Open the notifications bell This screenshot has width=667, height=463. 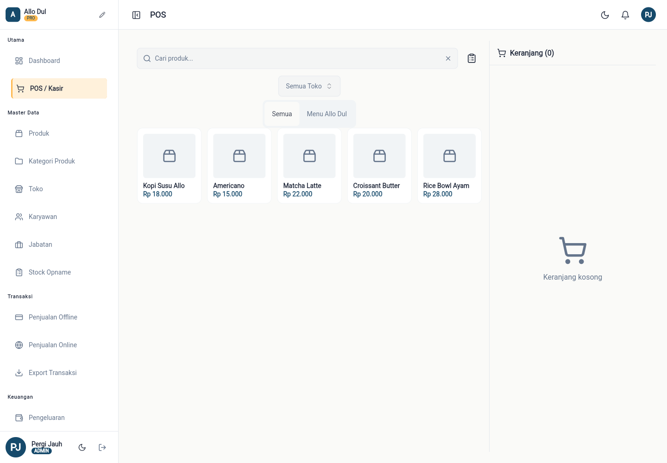(625, 15)
